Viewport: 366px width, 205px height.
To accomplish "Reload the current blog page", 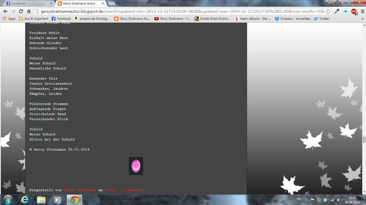I will click(21, 11).
